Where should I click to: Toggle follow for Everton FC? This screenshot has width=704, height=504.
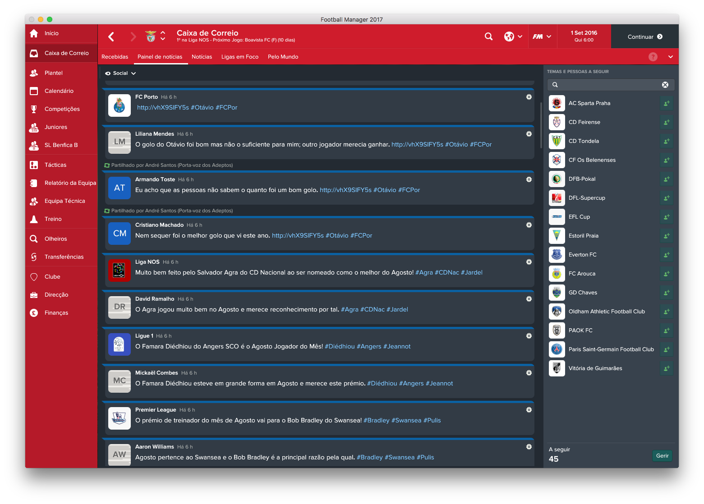(x=666, y=255)
